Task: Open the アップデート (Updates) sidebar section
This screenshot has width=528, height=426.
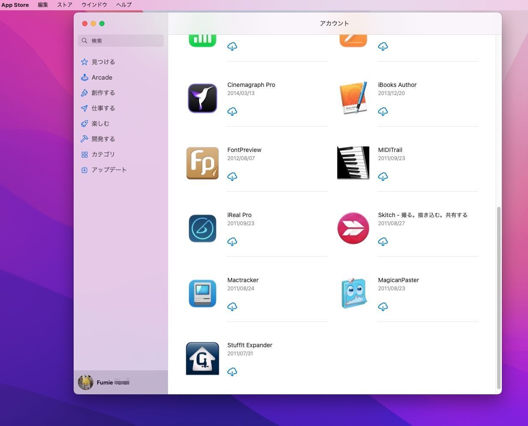Action: 108,170
